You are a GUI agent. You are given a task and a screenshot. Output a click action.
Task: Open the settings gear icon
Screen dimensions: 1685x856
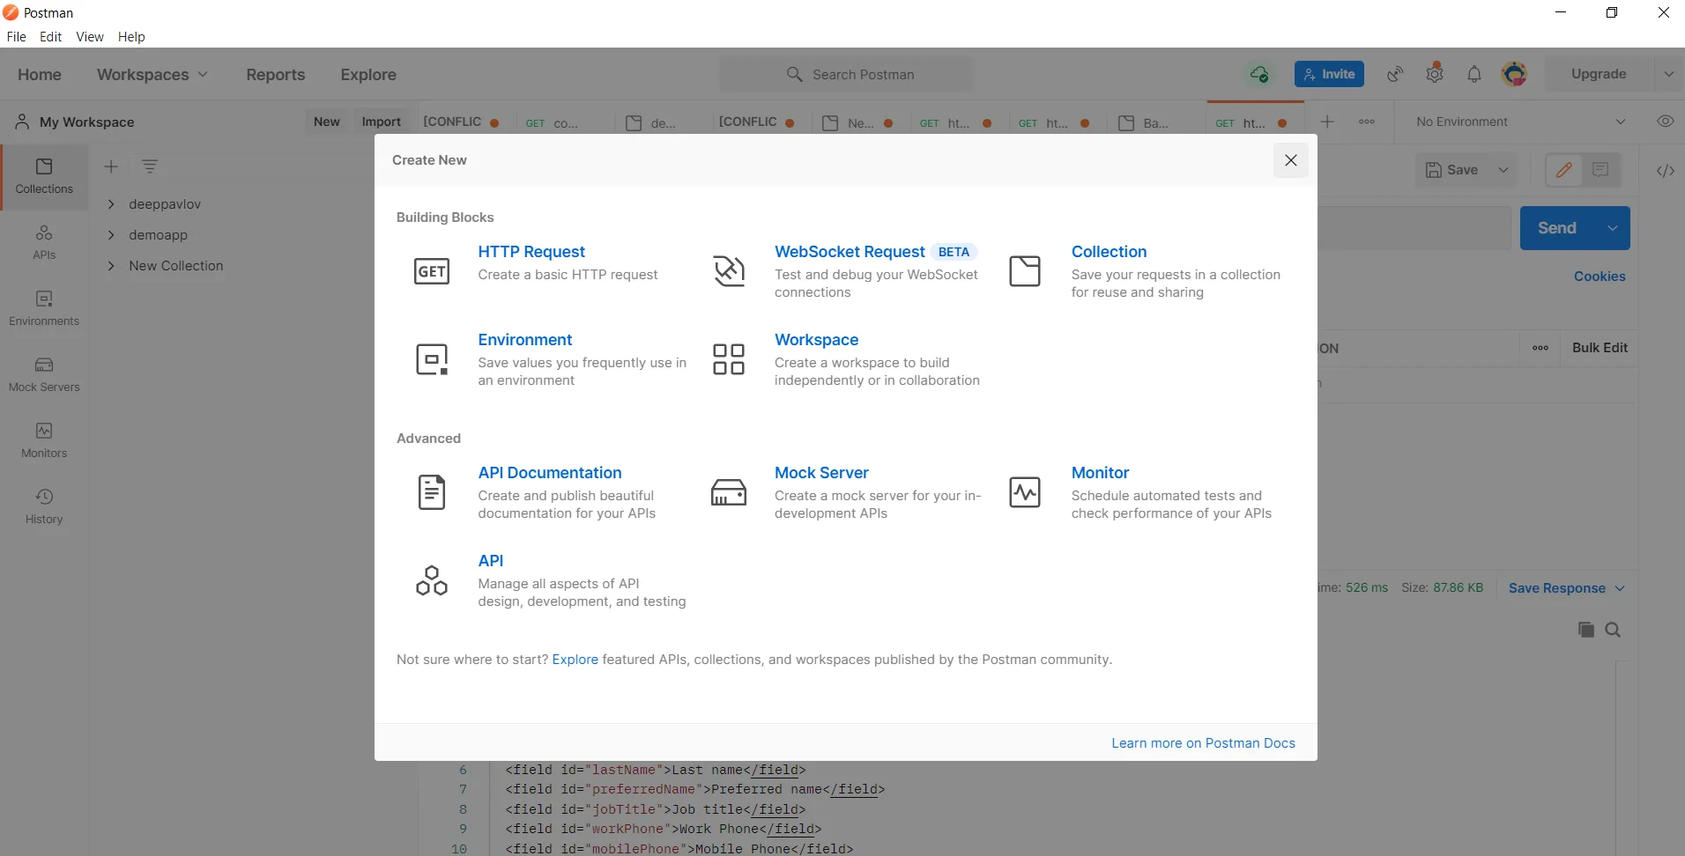point(1435,74)
